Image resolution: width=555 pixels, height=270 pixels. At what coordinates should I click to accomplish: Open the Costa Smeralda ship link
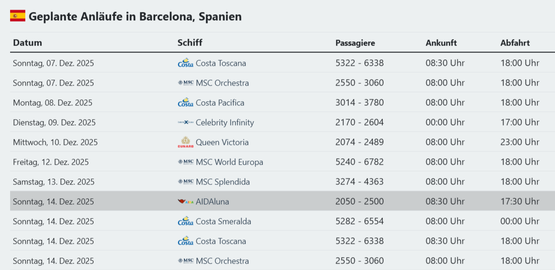[224, 221]
